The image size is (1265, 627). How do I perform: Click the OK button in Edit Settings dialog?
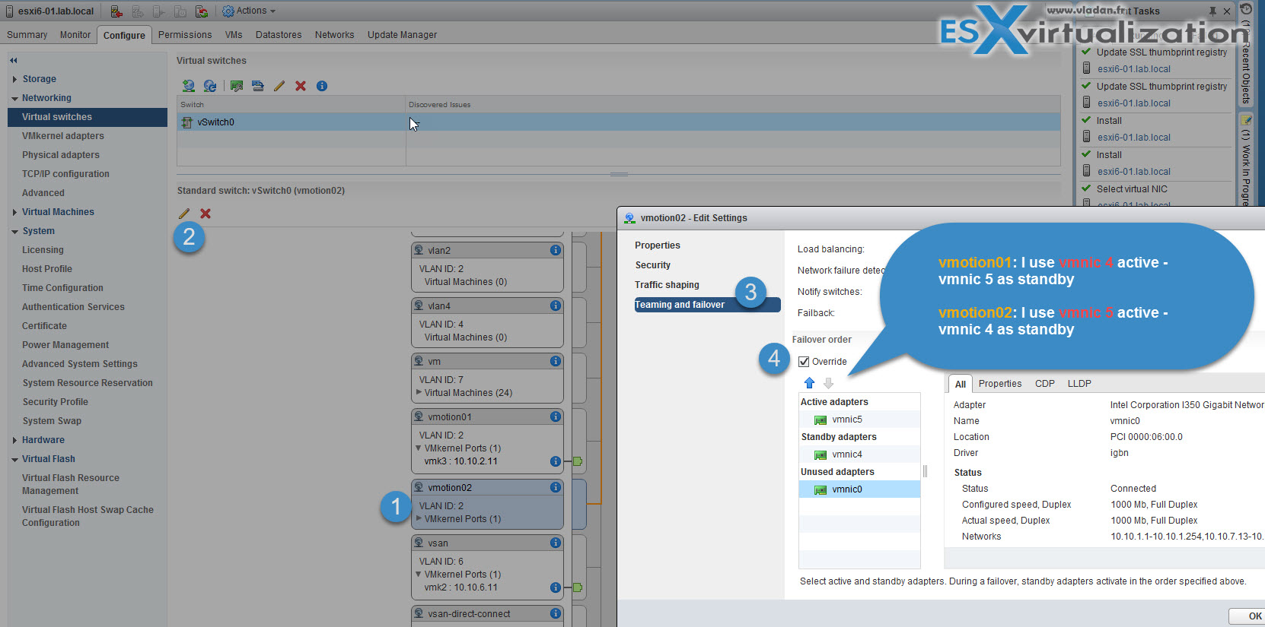click(x=1248, y=616)
